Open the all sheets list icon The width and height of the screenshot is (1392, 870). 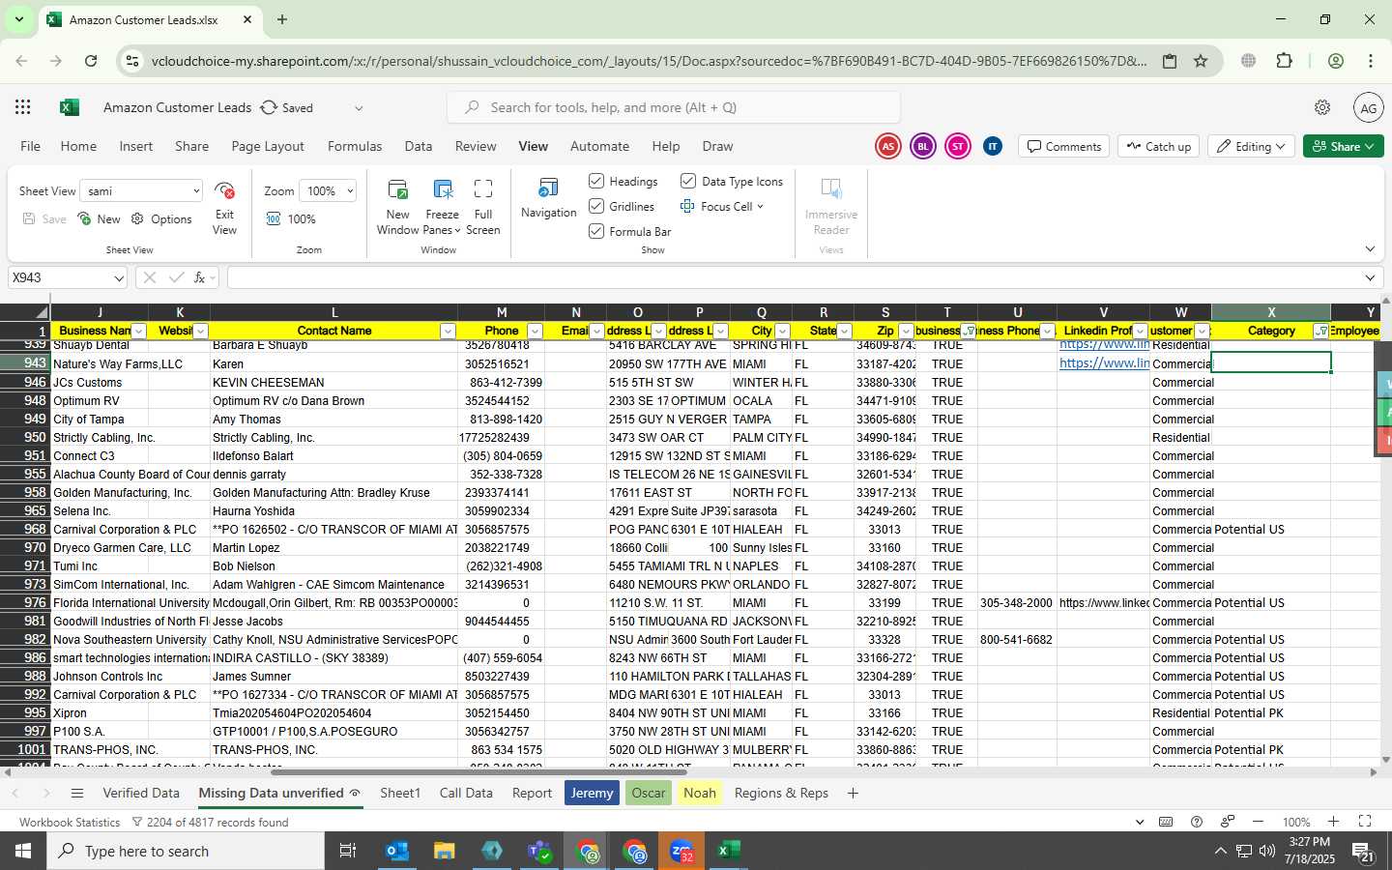(x=77, y=794)
